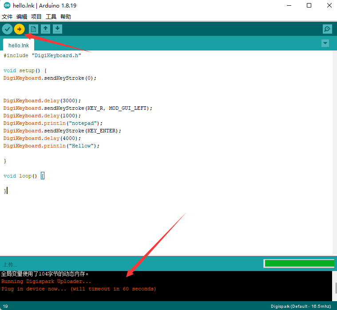Click the Running Digispark Uploader console line

point(46,281)
